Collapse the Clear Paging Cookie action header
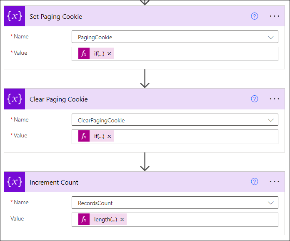 pyautogui.click(x=144, y=99)
